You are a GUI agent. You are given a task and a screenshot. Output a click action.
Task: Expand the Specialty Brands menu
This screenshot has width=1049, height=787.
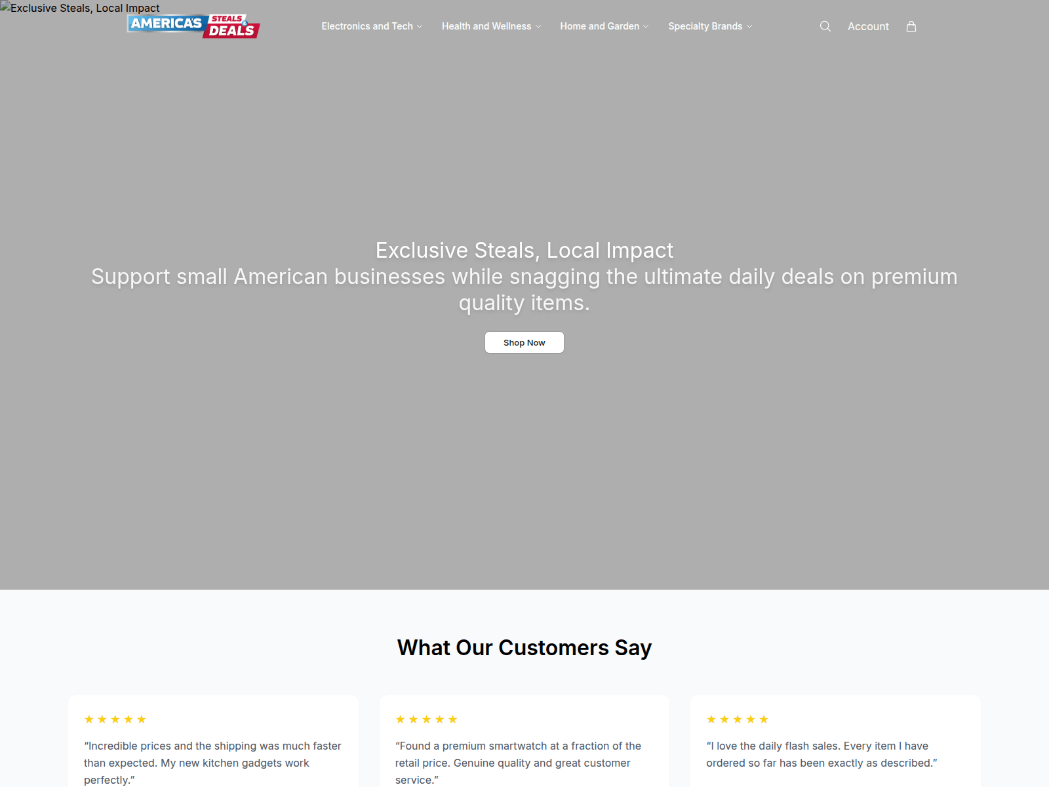tap(710, 26)
